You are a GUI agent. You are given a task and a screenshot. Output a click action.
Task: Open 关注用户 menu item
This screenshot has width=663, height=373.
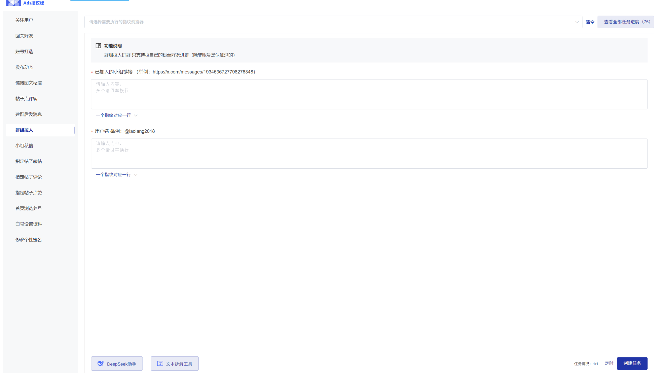(x=24, y=20)
